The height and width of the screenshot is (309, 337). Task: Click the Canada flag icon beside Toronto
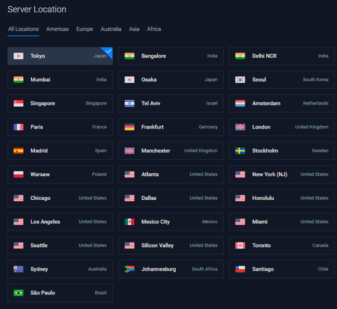[240, 245]
